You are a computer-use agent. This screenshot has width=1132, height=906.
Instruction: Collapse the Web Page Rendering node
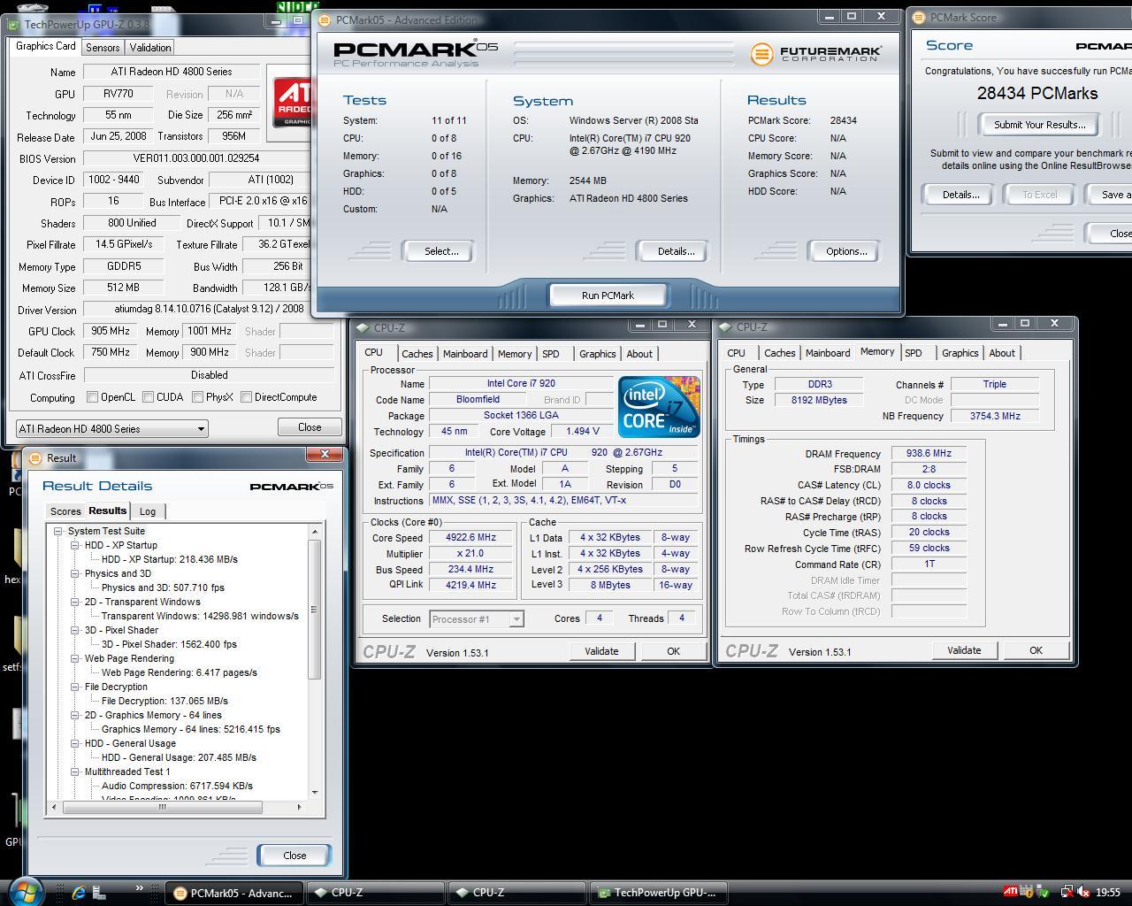point(75,659)
